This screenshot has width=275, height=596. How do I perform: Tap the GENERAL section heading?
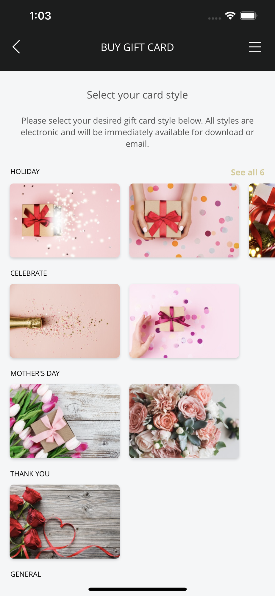coord(26,574)
